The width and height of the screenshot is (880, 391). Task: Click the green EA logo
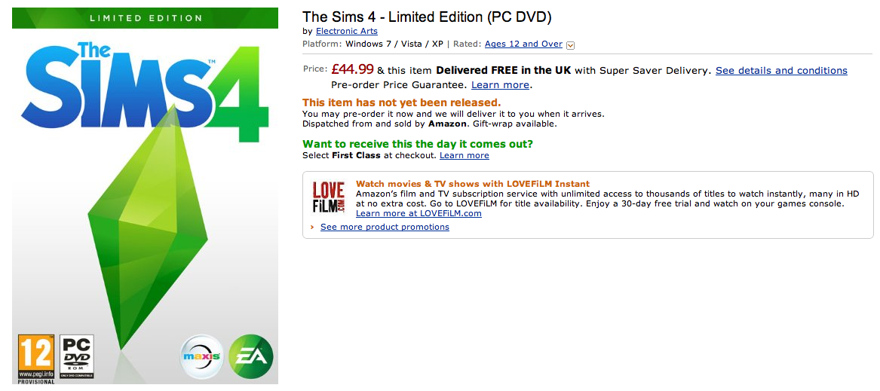[250, 356]
